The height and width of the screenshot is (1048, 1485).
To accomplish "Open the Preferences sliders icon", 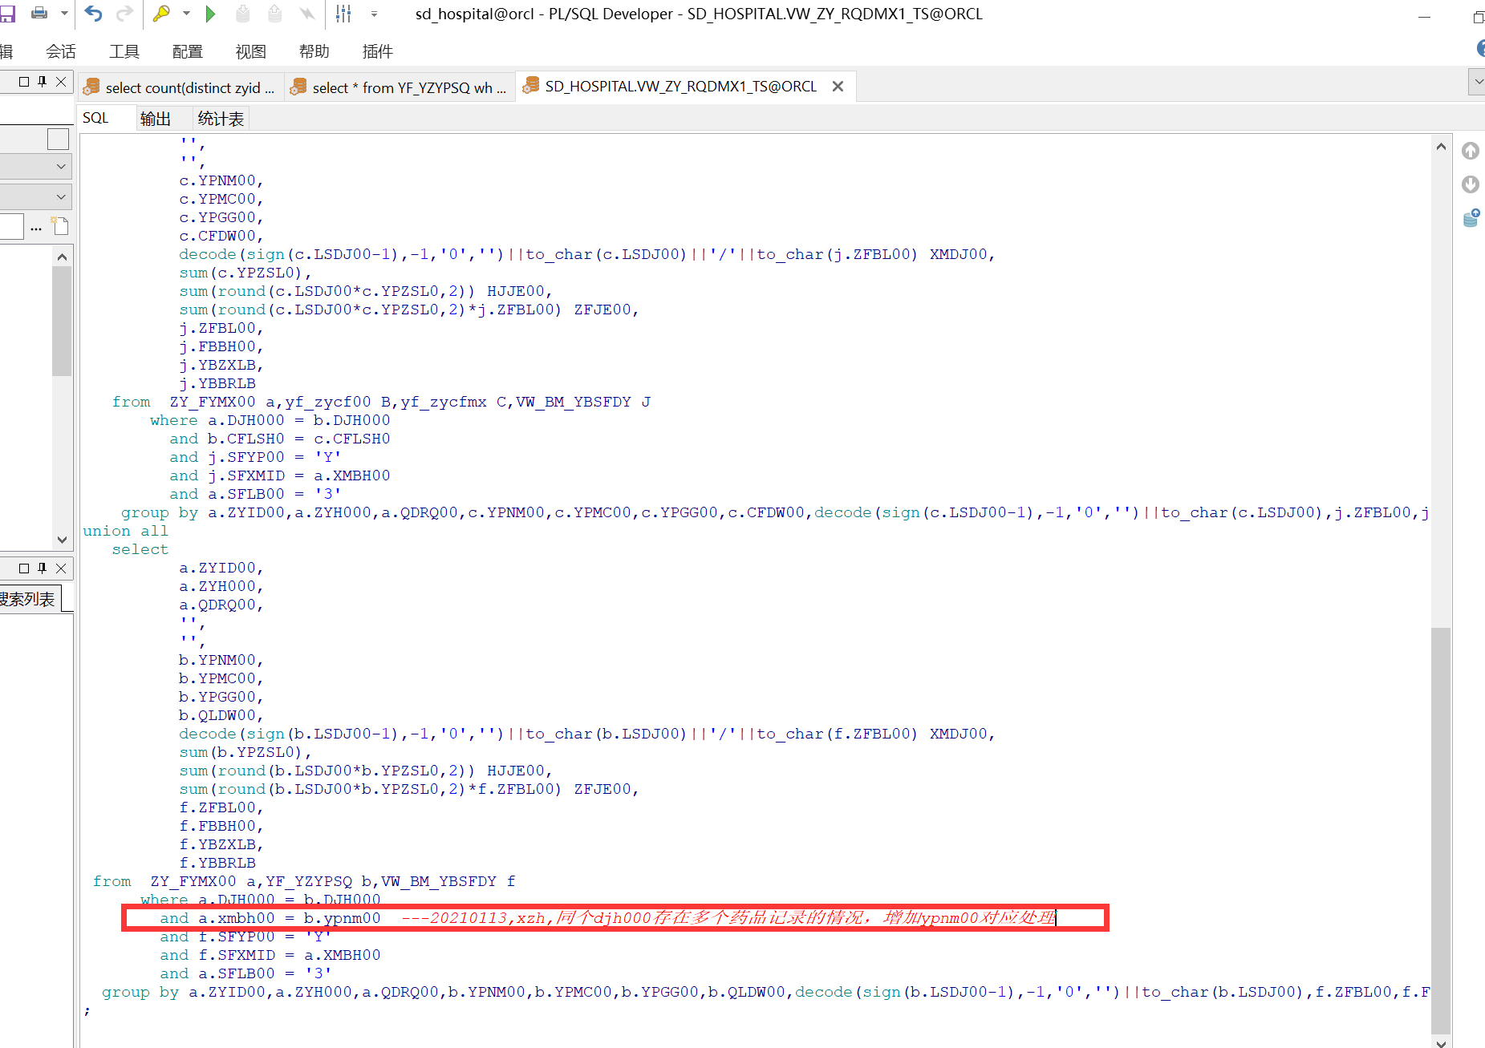I will (x=343, y=14).
